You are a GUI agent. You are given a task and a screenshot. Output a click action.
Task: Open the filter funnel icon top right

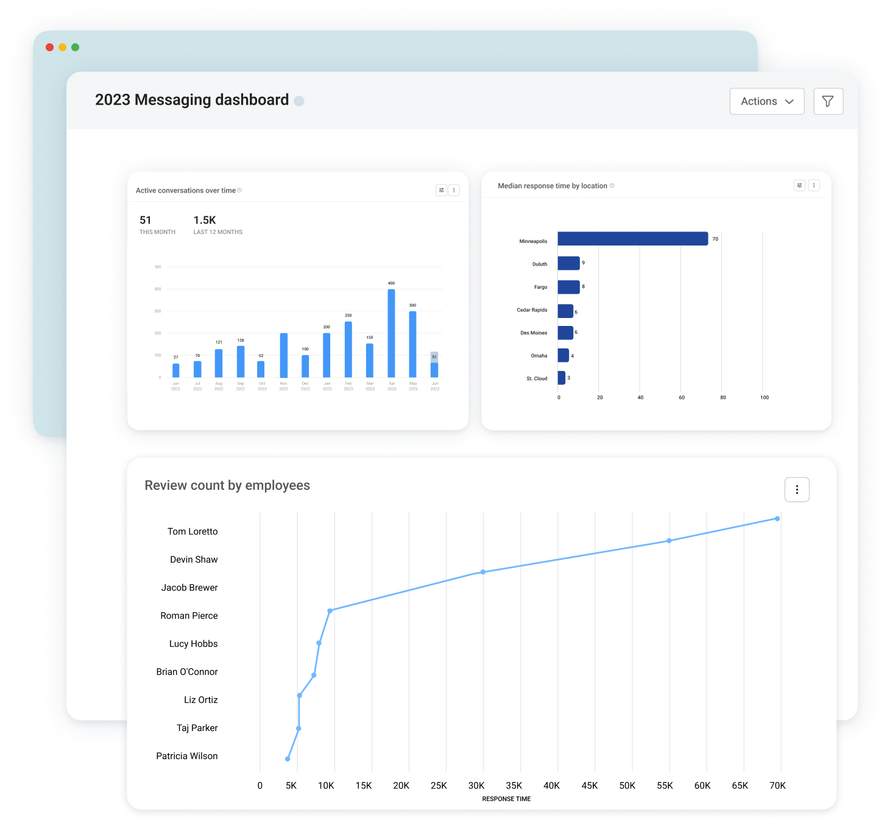pyautogui.click(x=828, y=101)
